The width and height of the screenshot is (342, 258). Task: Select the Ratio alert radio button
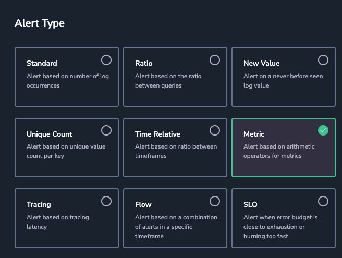pos(215,60)
